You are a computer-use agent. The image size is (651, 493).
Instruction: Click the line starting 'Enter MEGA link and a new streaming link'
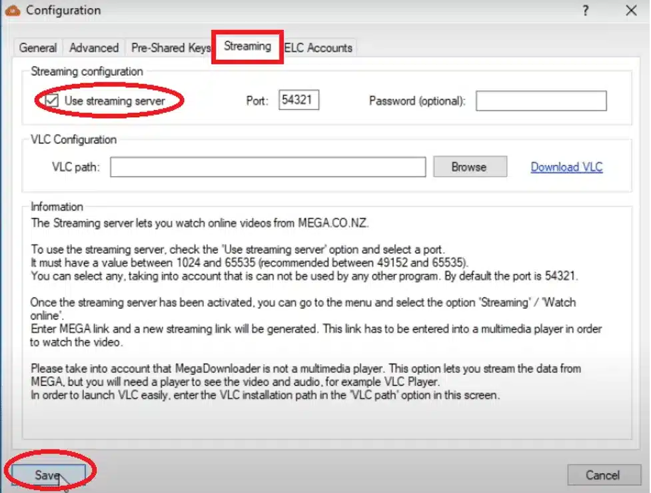[x=316, y=329]
